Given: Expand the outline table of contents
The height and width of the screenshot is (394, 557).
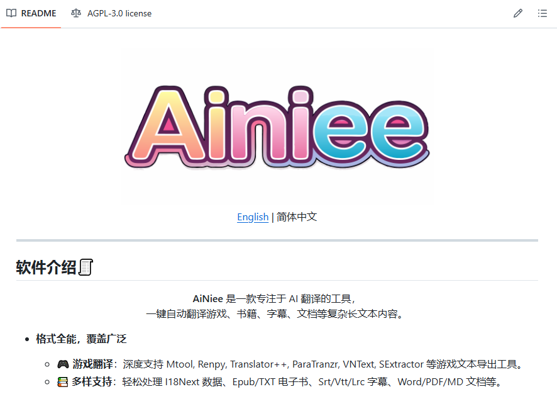Looking at the screenshot, I should pyautogui.click(x=542, y=13).
